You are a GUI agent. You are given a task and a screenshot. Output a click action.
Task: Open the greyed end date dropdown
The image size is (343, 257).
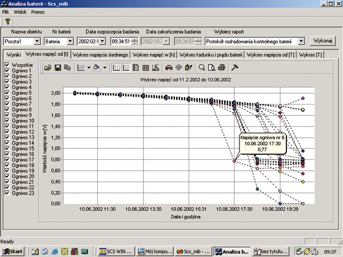166,41
